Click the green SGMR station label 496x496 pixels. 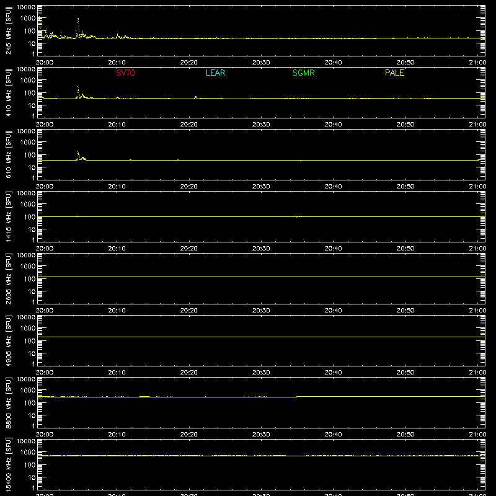tap(303, 73)
